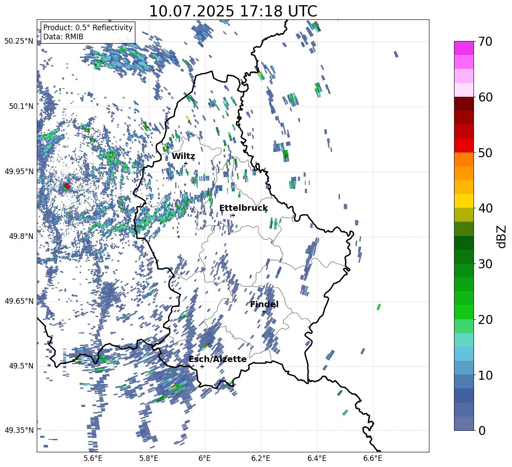This screenshot has height=467, width=512.
Task: Click the bright green 20 dBZ colorbar segment
Action: [464, 312]
